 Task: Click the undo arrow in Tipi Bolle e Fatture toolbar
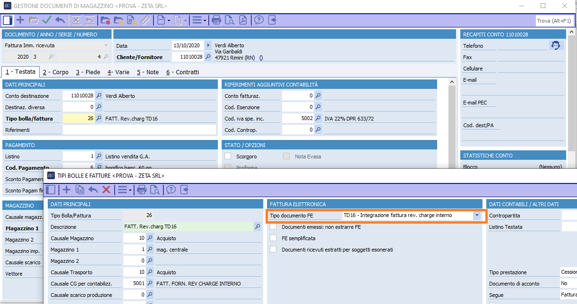[93, 190]
